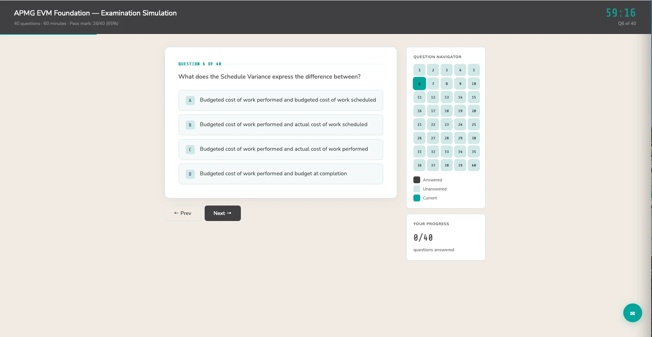Screen dimensions: 652x337
Task: Open question 10 from the navigator grid
Action: [x=474, y=83]
